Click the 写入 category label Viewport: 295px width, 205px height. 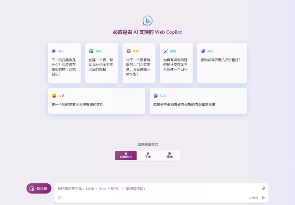pyautogui.click(x=163, y=96)
